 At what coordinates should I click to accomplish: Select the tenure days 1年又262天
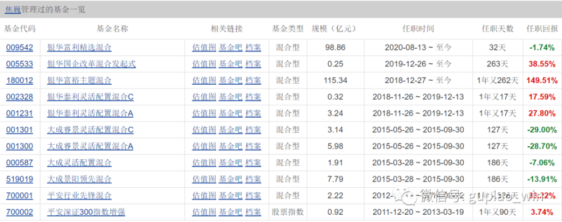point(497,80)
